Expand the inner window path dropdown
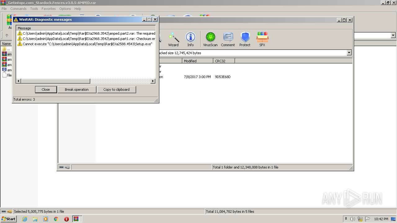The image size is (397, 223). 349,53
